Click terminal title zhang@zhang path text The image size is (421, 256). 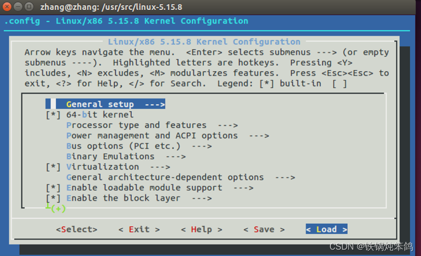(111, 7)
